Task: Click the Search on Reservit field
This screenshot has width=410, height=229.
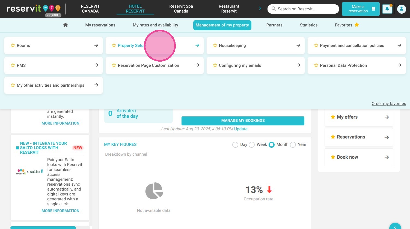Action: (303, 9)
